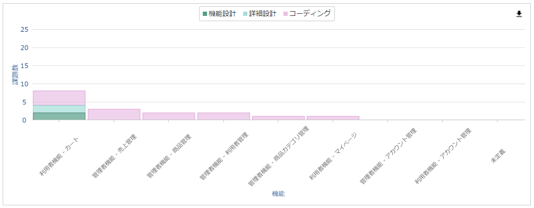The image size is (534, 208).
Task: Click the 未定義 axis label
Action: coord(498,156)
